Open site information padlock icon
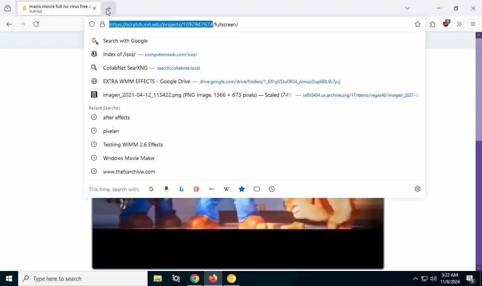The image size is (482, 286). (102, 24)
